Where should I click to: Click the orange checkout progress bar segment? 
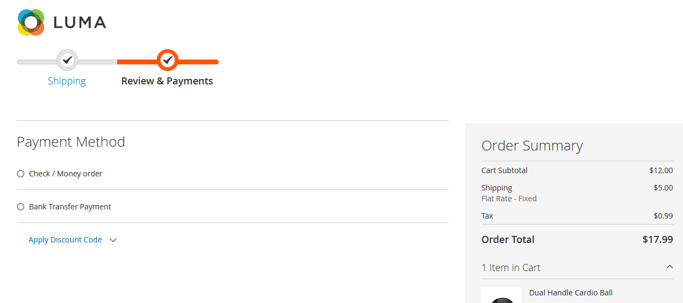click(x=168, y=62)
